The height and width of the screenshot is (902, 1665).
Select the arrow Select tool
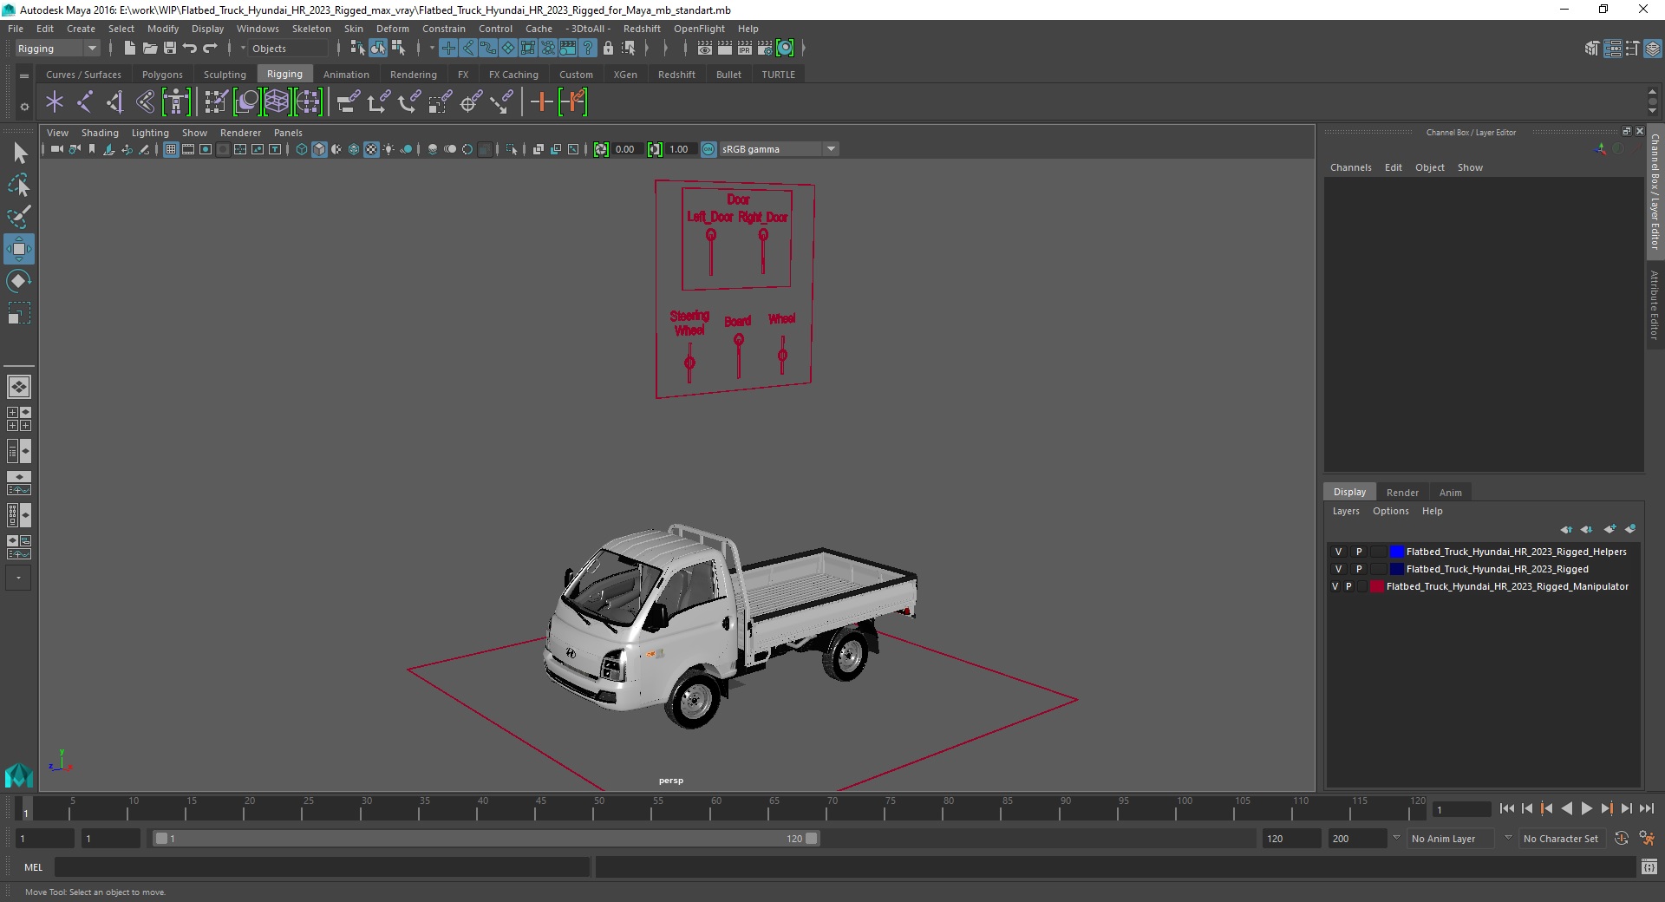[x=19, y=154]
